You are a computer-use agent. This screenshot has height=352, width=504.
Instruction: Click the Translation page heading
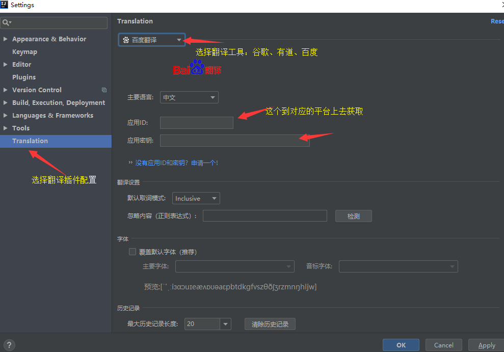pyautogui.click(x=135, y=21)
